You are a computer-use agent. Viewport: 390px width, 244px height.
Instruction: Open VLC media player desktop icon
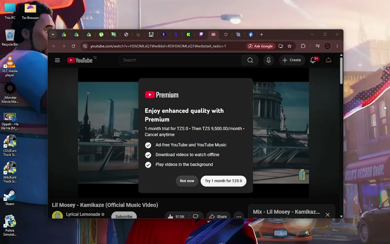[10, 66]
